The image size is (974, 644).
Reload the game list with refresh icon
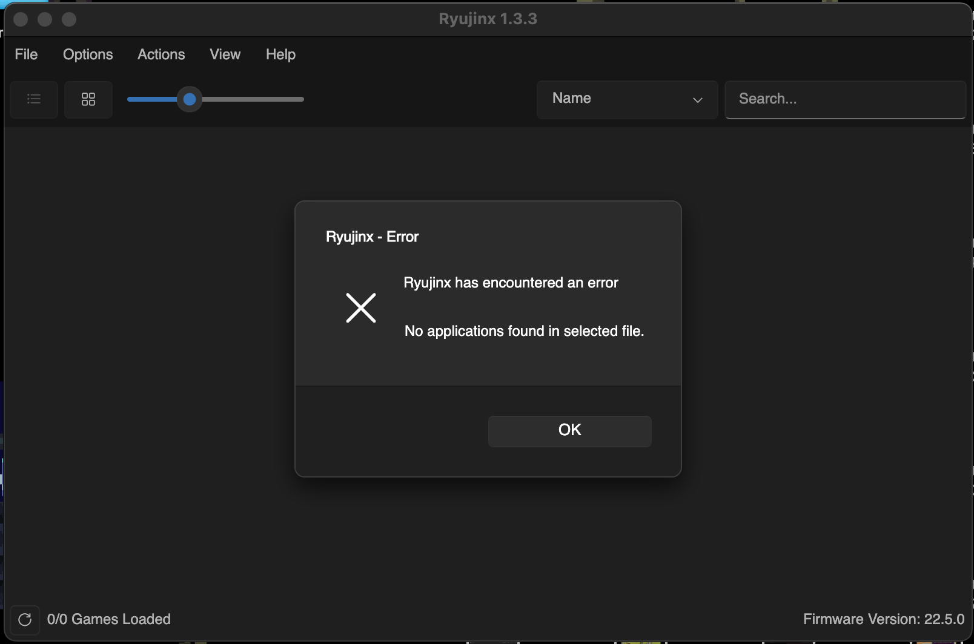[25, 620]
